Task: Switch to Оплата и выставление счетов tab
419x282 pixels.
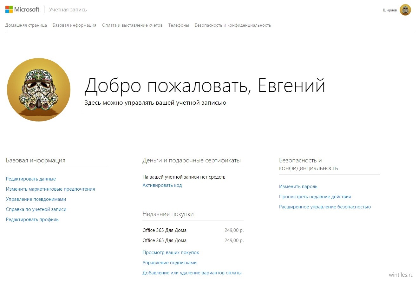Action: (132, 25)
